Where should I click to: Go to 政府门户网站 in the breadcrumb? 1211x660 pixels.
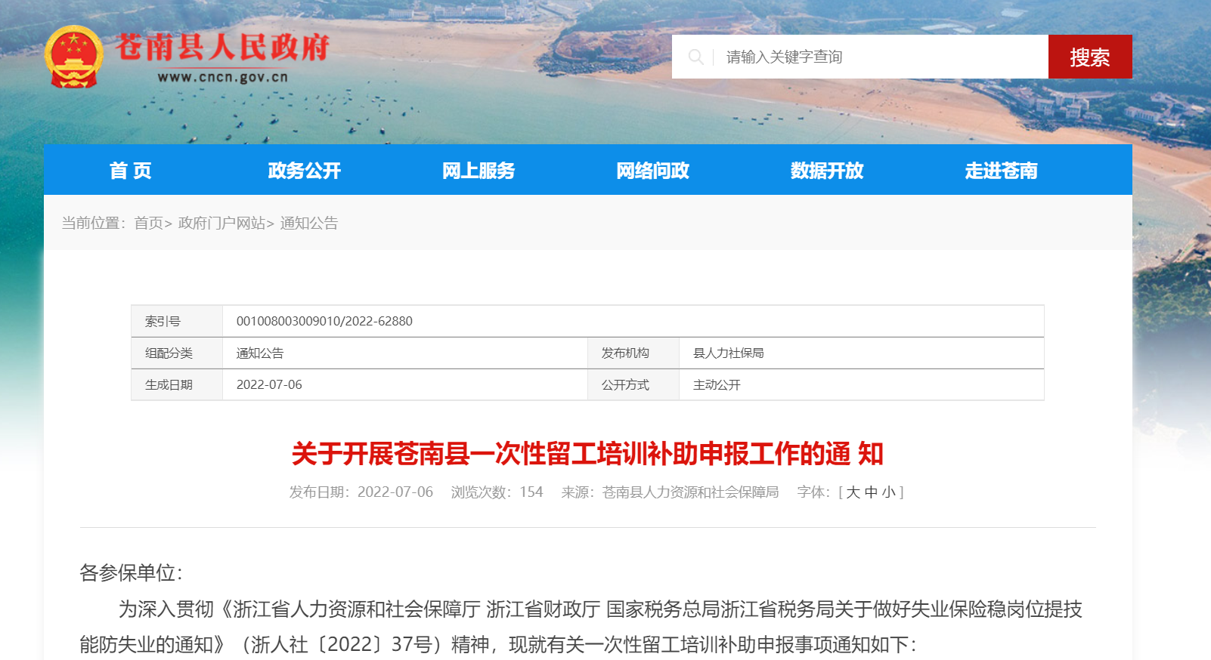pyautogui.click(x=221, y=223)
